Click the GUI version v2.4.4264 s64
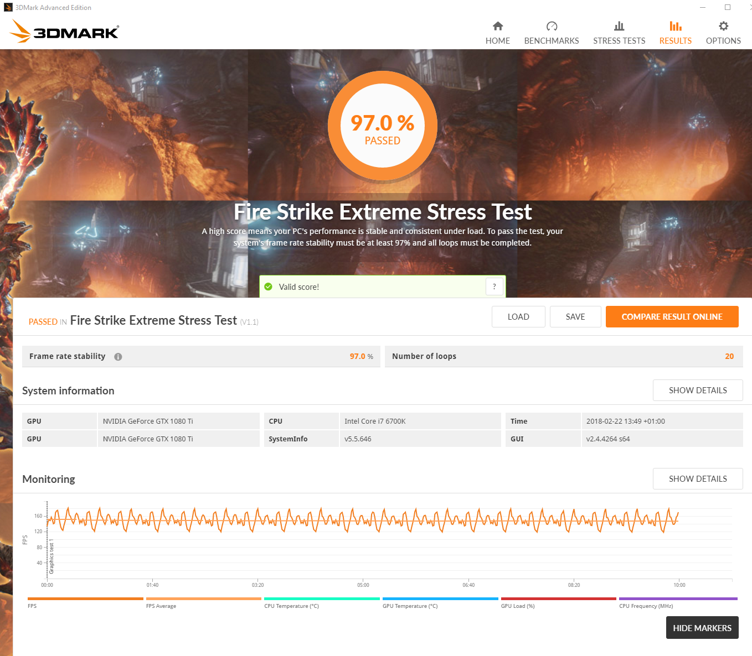 click(608, 439)
